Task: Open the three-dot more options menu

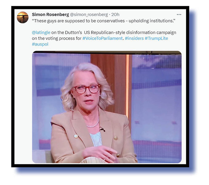Action: (x=179, y=14)
